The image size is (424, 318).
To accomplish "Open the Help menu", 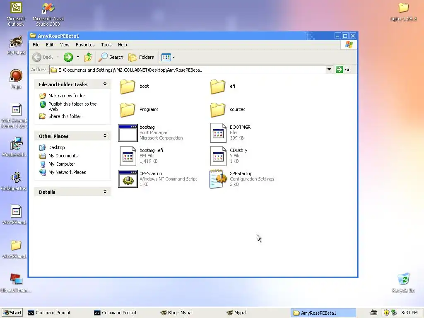I will click(x=122, y=45).
